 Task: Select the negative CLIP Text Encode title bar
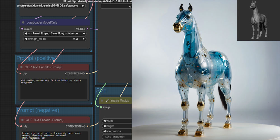tap(55, 120)
